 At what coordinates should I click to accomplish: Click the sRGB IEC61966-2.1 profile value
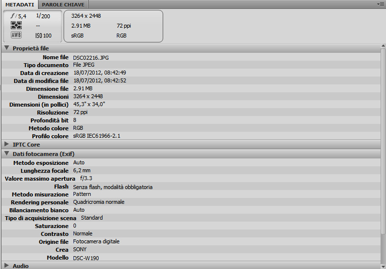[97, 136]
